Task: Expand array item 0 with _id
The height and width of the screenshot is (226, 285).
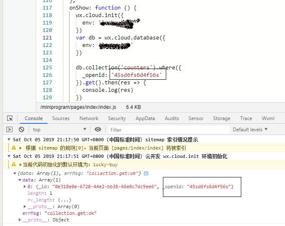Action: (x=25, y=187)
